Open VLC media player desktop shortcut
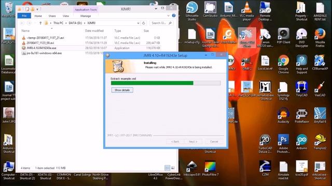Screen dimensions: 332x186 tap(247, 11)
